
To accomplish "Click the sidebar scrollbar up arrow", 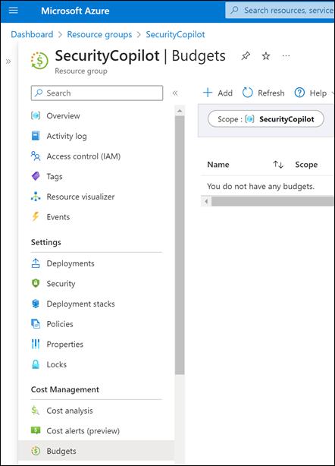I will pyautogui.click(x=180, y=111).
